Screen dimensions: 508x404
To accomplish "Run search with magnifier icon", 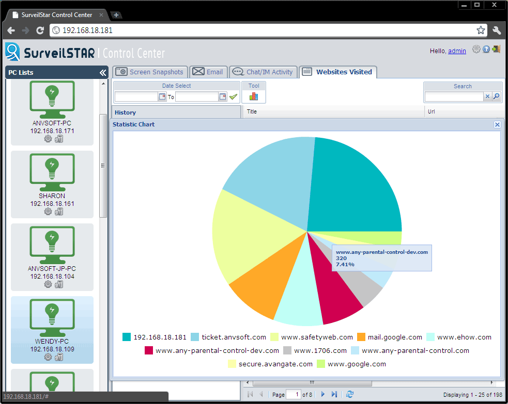I will 496,96.
